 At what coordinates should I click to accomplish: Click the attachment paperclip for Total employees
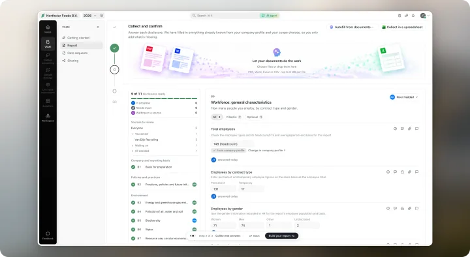coord(409,128)
